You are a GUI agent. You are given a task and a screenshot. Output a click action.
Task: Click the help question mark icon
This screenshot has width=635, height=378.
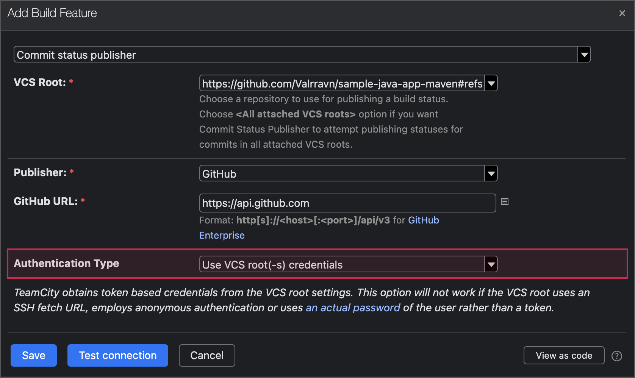coord(616,356)
